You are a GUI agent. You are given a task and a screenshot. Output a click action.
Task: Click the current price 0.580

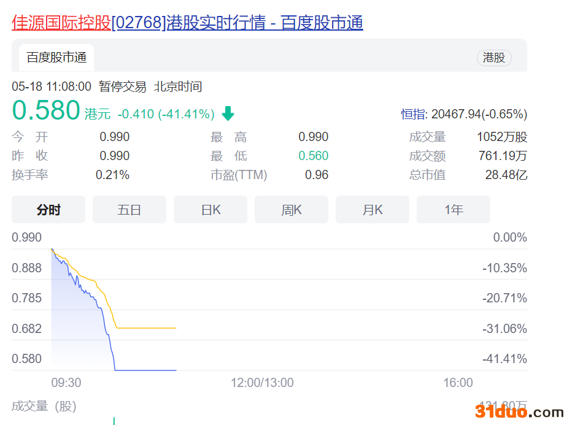coord(46,110)
